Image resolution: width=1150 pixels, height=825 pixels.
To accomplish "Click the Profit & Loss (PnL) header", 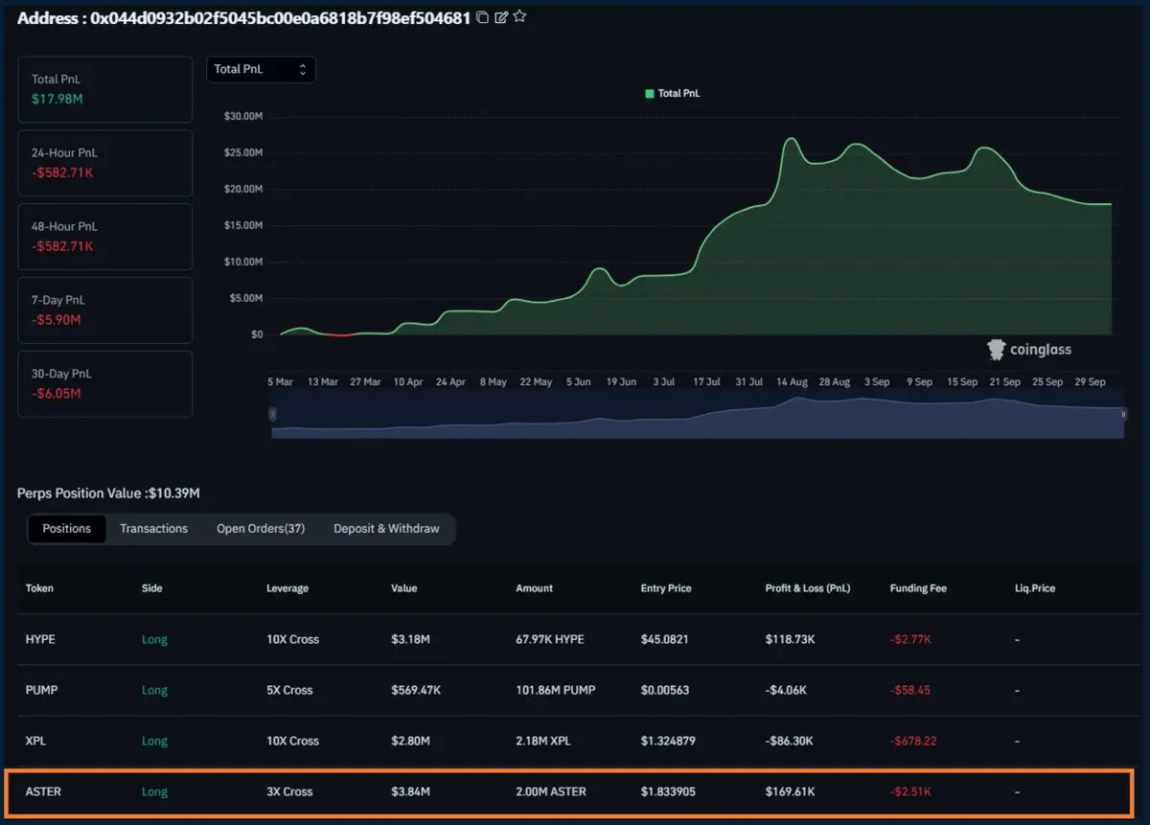I will click(x=808, y=588).
